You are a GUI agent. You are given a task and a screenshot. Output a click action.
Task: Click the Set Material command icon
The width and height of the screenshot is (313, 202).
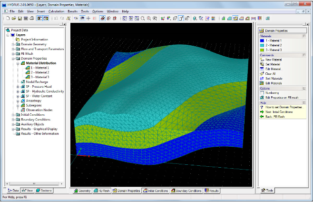(262, 64)
